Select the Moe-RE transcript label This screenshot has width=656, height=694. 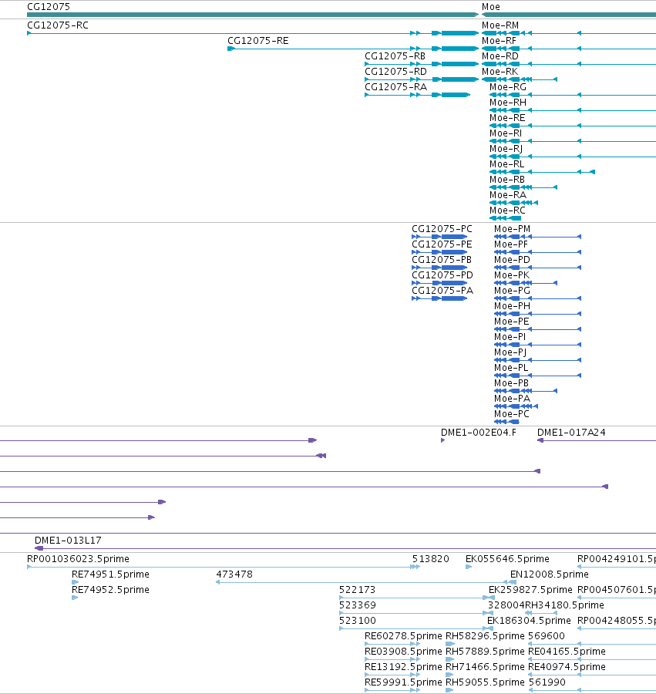507,118
